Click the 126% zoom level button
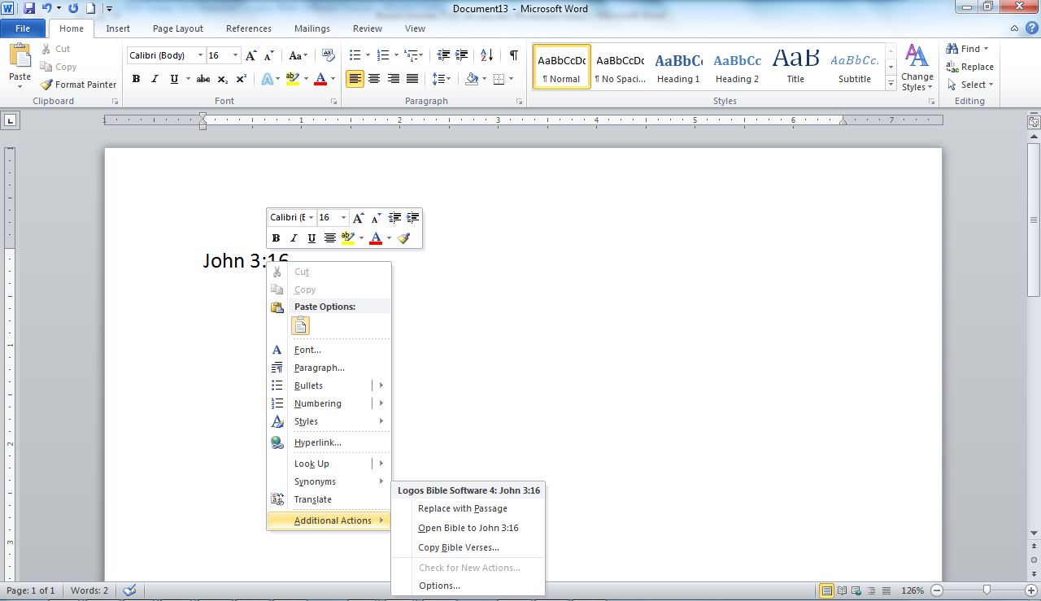The height and width of the screenshot is (601, 1041). [913, 590]
